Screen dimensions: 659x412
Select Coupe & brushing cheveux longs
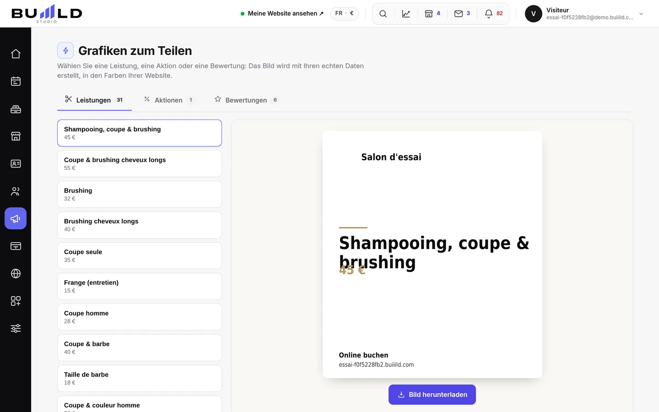140,164
